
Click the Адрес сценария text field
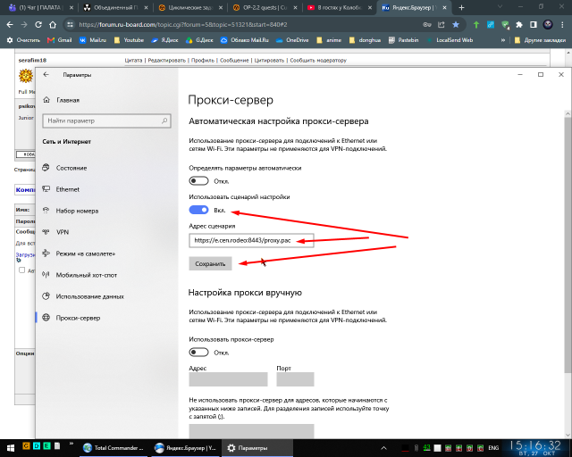coord(251,240)
